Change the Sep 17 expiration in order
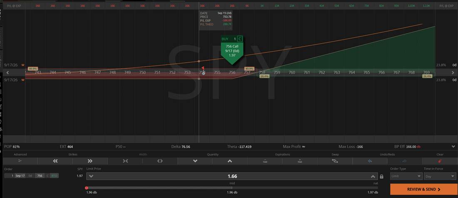The image size is (458, 198). 20,176
